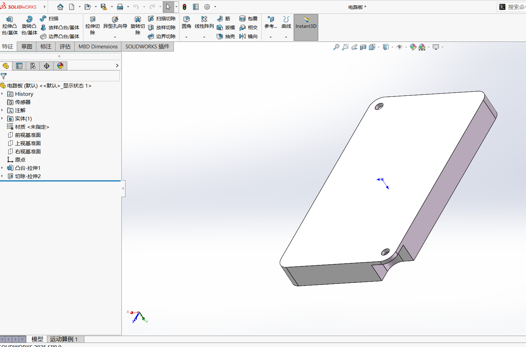Choose the Shell (抽壳) tool
The width and height of the screenshot is (526, 347).
click(x=226, y=36)
